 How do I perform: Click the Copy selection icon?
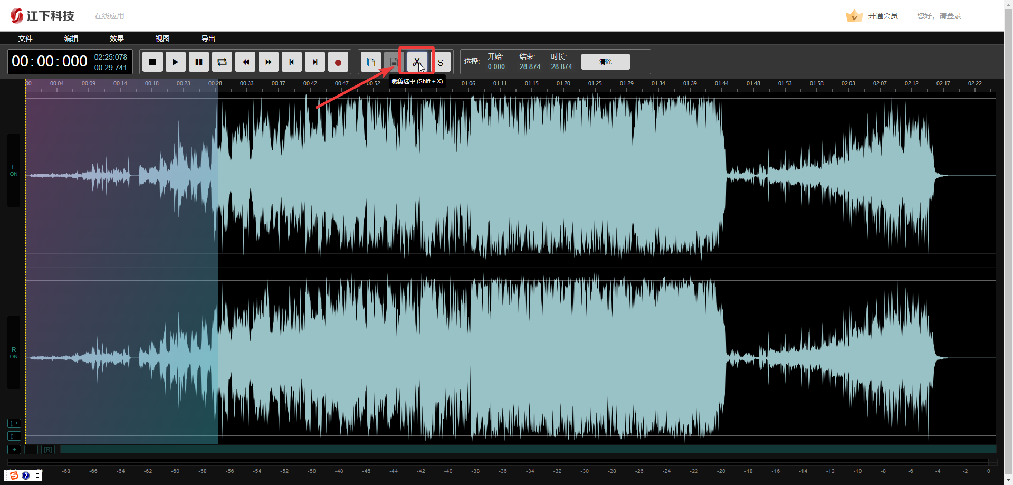[x=371, y=62]
